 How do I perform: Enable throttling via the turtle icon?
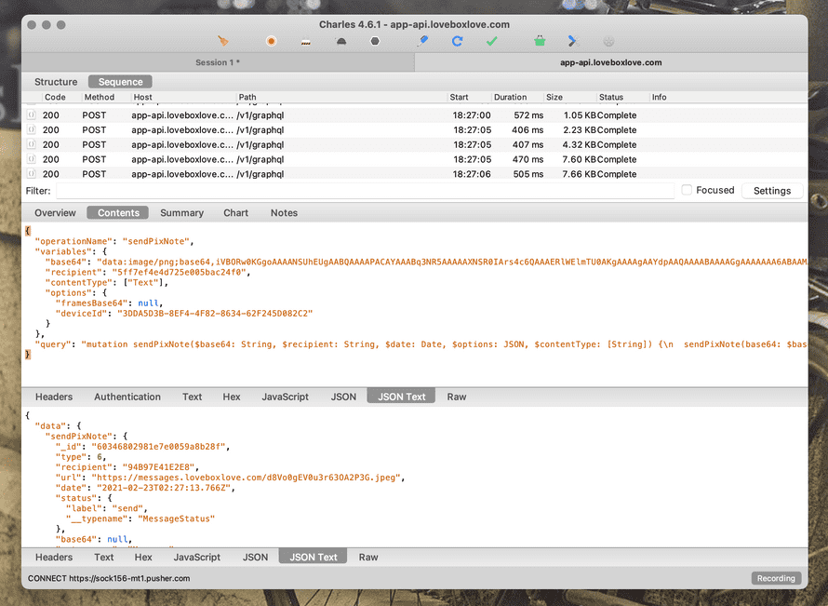point(340,41)
